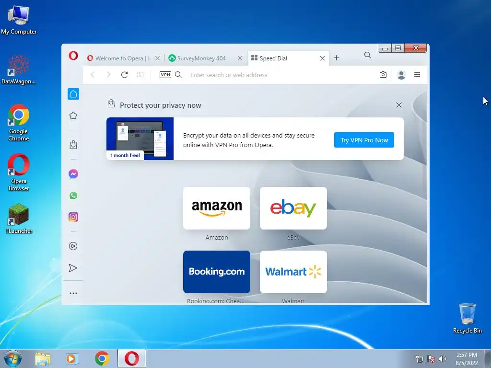Select My Computer desktop icon

coord(19,19)
